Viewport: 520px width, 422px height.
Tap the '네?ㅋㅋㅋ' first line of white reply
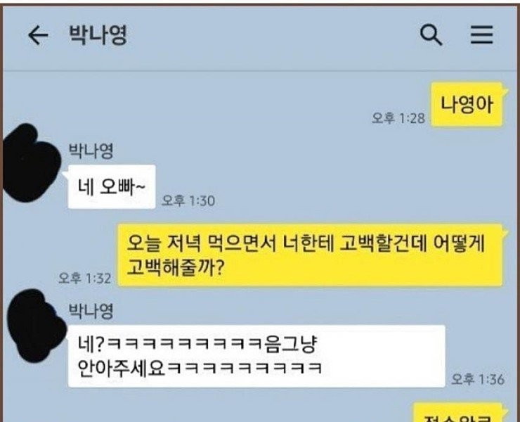click(197, 344)
